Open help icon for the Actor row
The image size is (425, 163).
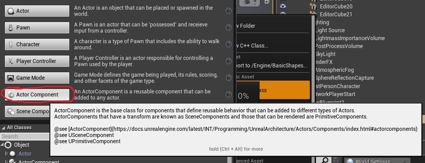click(x=229, y=11)
